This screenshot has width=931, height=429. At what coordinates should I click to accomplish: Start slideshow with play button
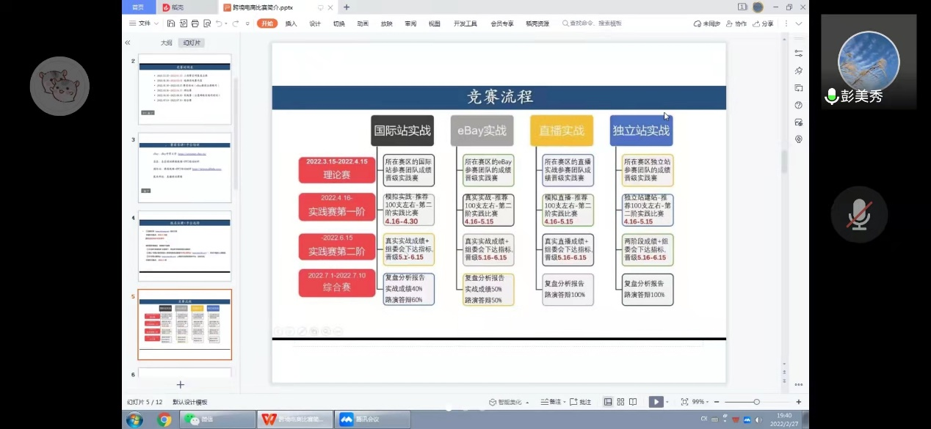(x=654, y=402)
